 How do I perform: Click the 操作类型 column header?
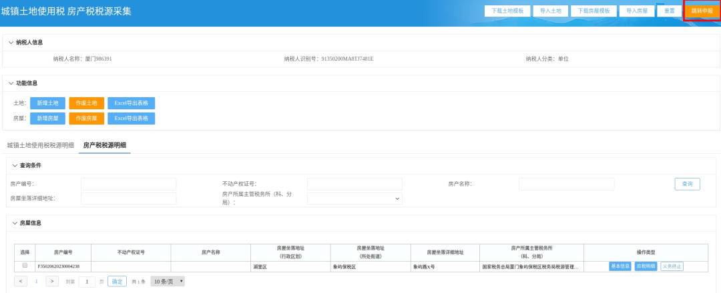click(x=646, y=252)
